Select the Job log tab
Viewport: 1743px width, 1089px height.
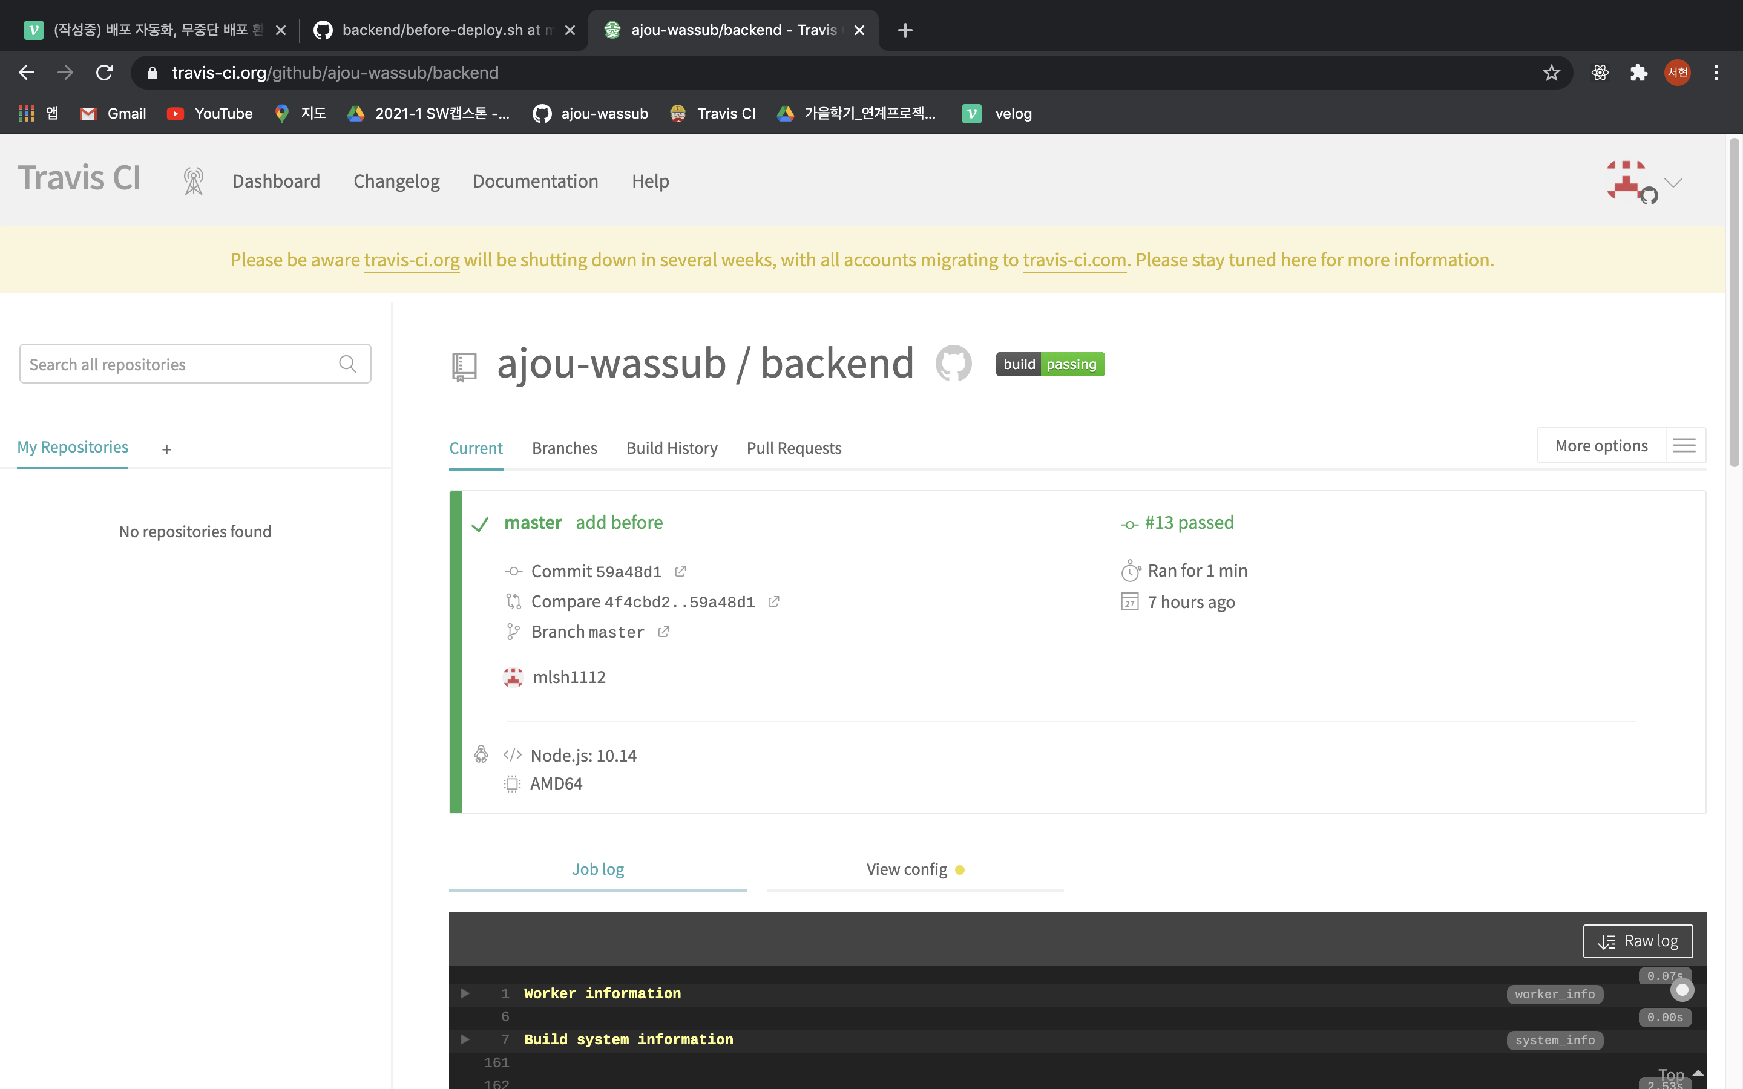coord(598,869)
